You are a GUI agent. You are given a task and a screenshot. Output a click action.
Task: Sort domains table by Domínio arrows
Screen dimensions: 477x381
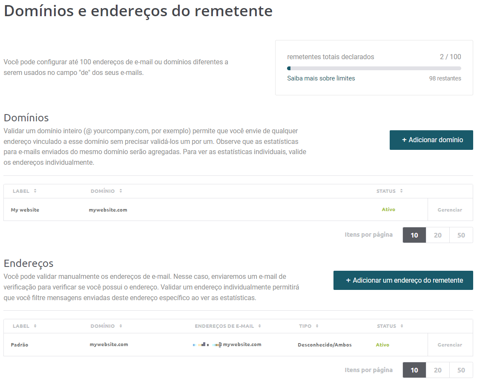pyautogui.click(x=121, y=191)
